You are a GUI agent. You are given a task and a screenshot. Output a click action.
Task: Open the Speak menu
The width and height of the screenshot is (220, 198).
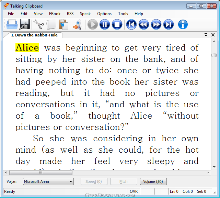pyautogui.click(x=85, y=14)
